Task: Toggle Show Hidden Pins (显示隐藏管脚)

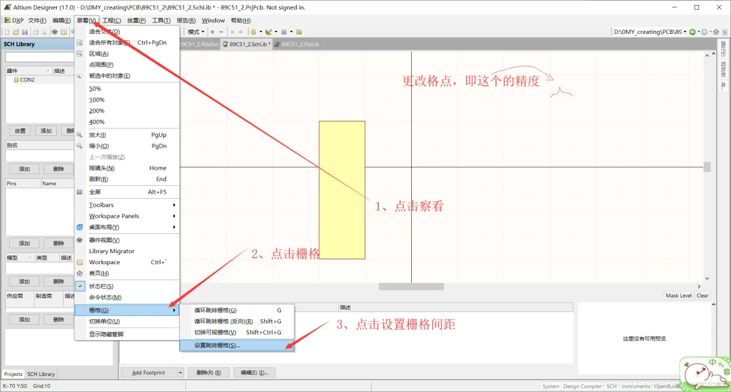Action: [x=127, y=334]
